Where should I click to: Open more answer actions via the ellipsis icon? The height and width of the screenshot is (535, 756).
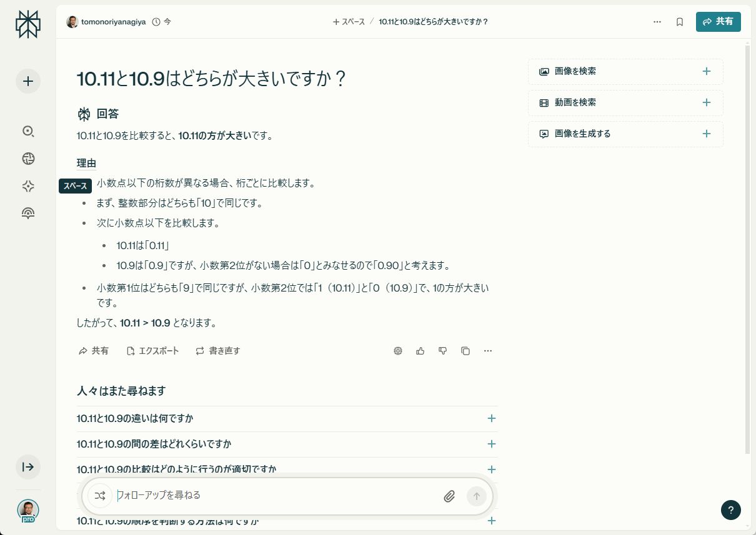click(x=488, y=351)
